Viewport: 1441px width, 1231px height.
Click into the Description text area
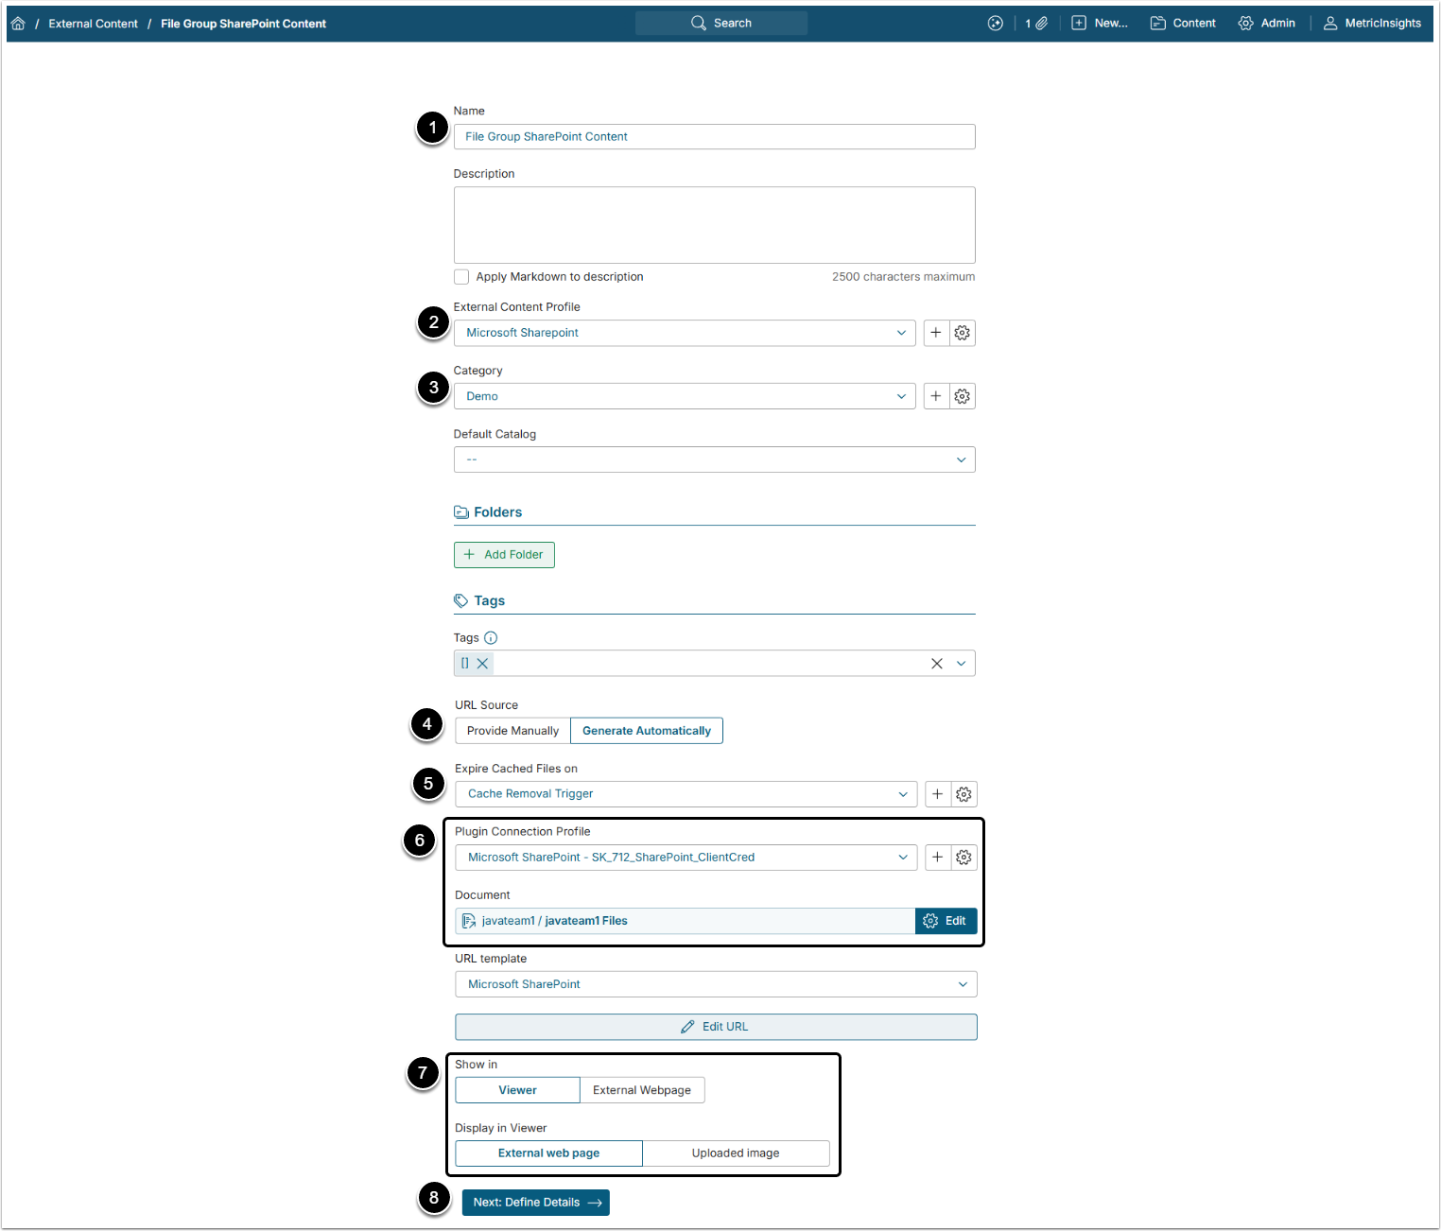[715, 225]
